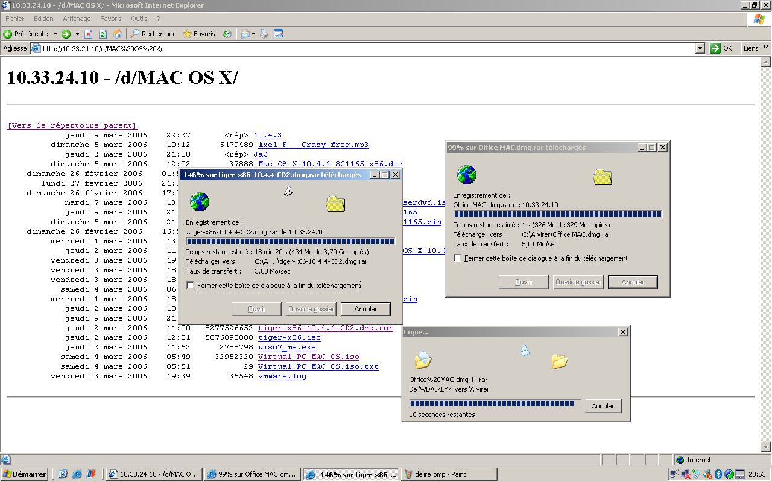This screenshot has height=482, width=772.
Task: Open the vmware.log link
Action: pyautogui.click(x=282, y=376)
